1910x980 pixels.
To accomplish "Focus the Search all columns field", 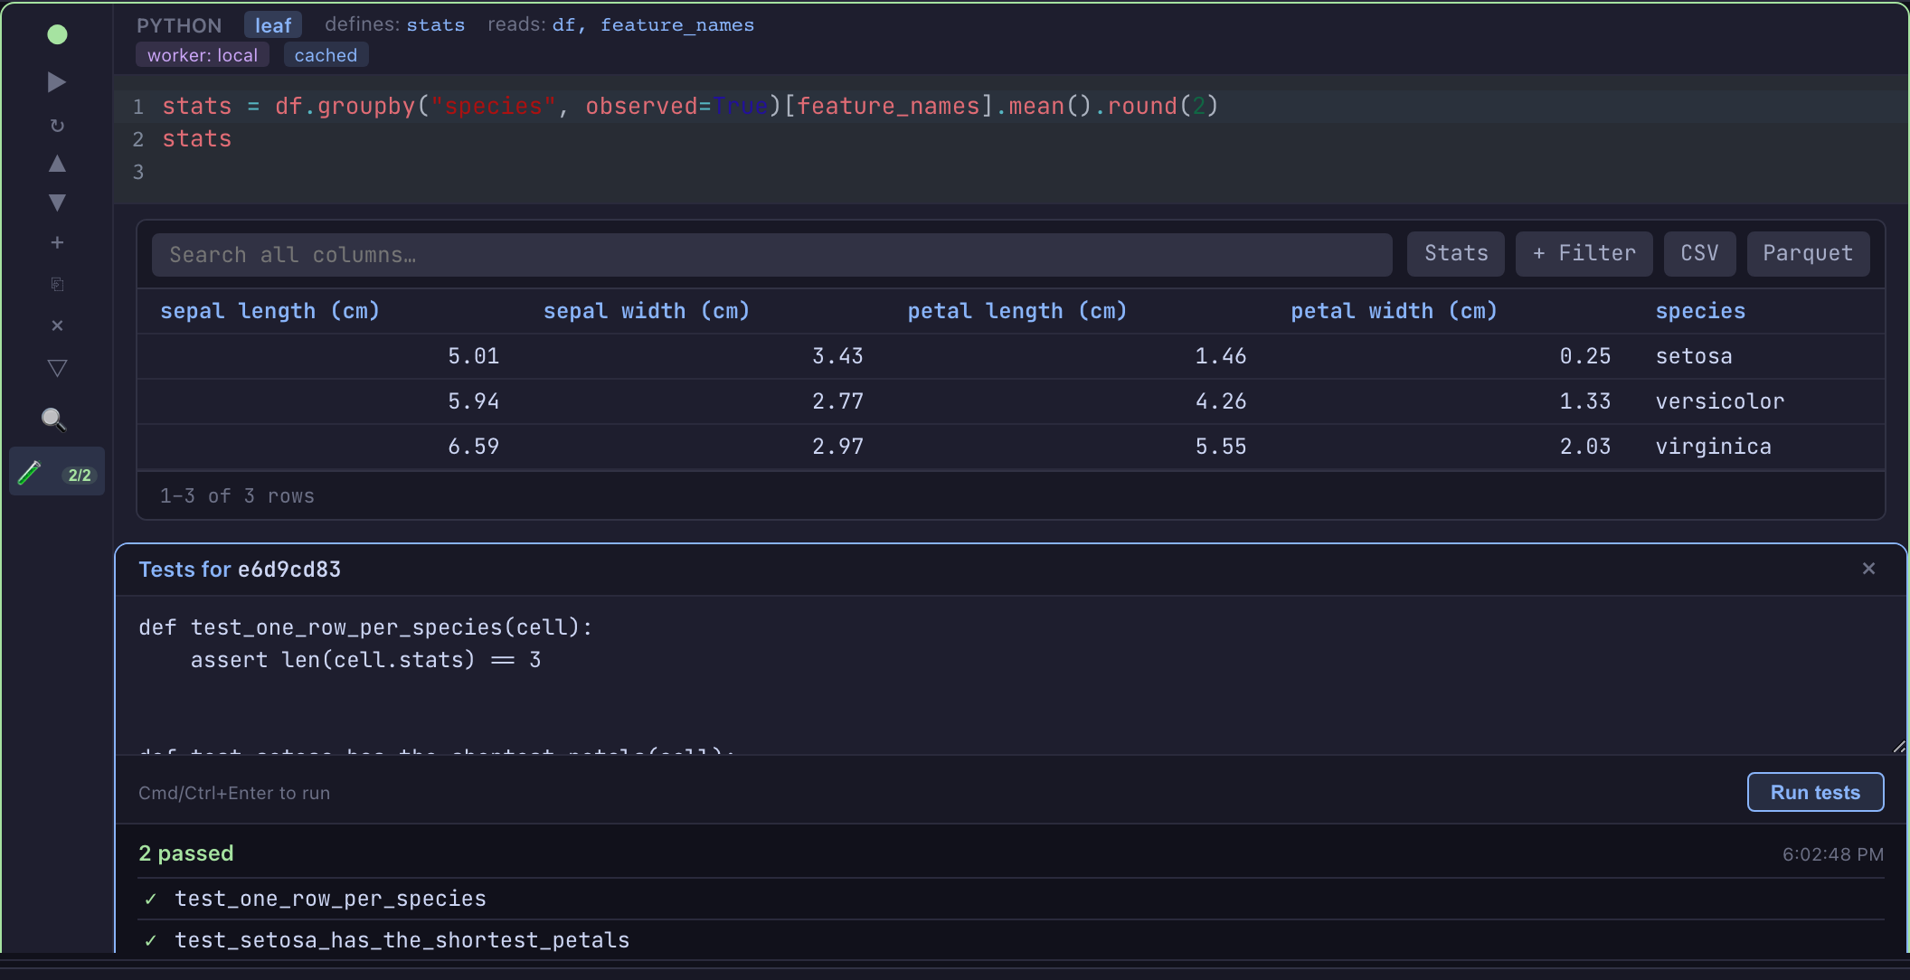I will click(771, 255).
